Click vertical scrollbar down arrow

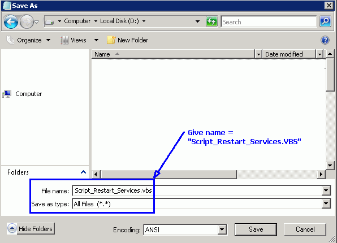[x=330, y=166]
